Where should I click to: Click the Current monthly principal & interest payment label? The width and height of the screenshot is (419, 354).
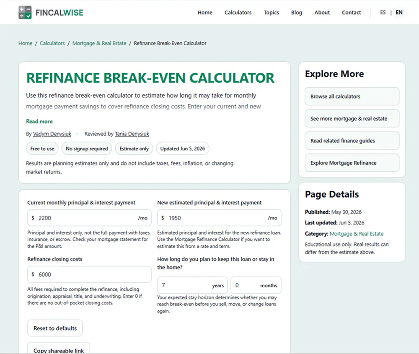coord(81,203)
